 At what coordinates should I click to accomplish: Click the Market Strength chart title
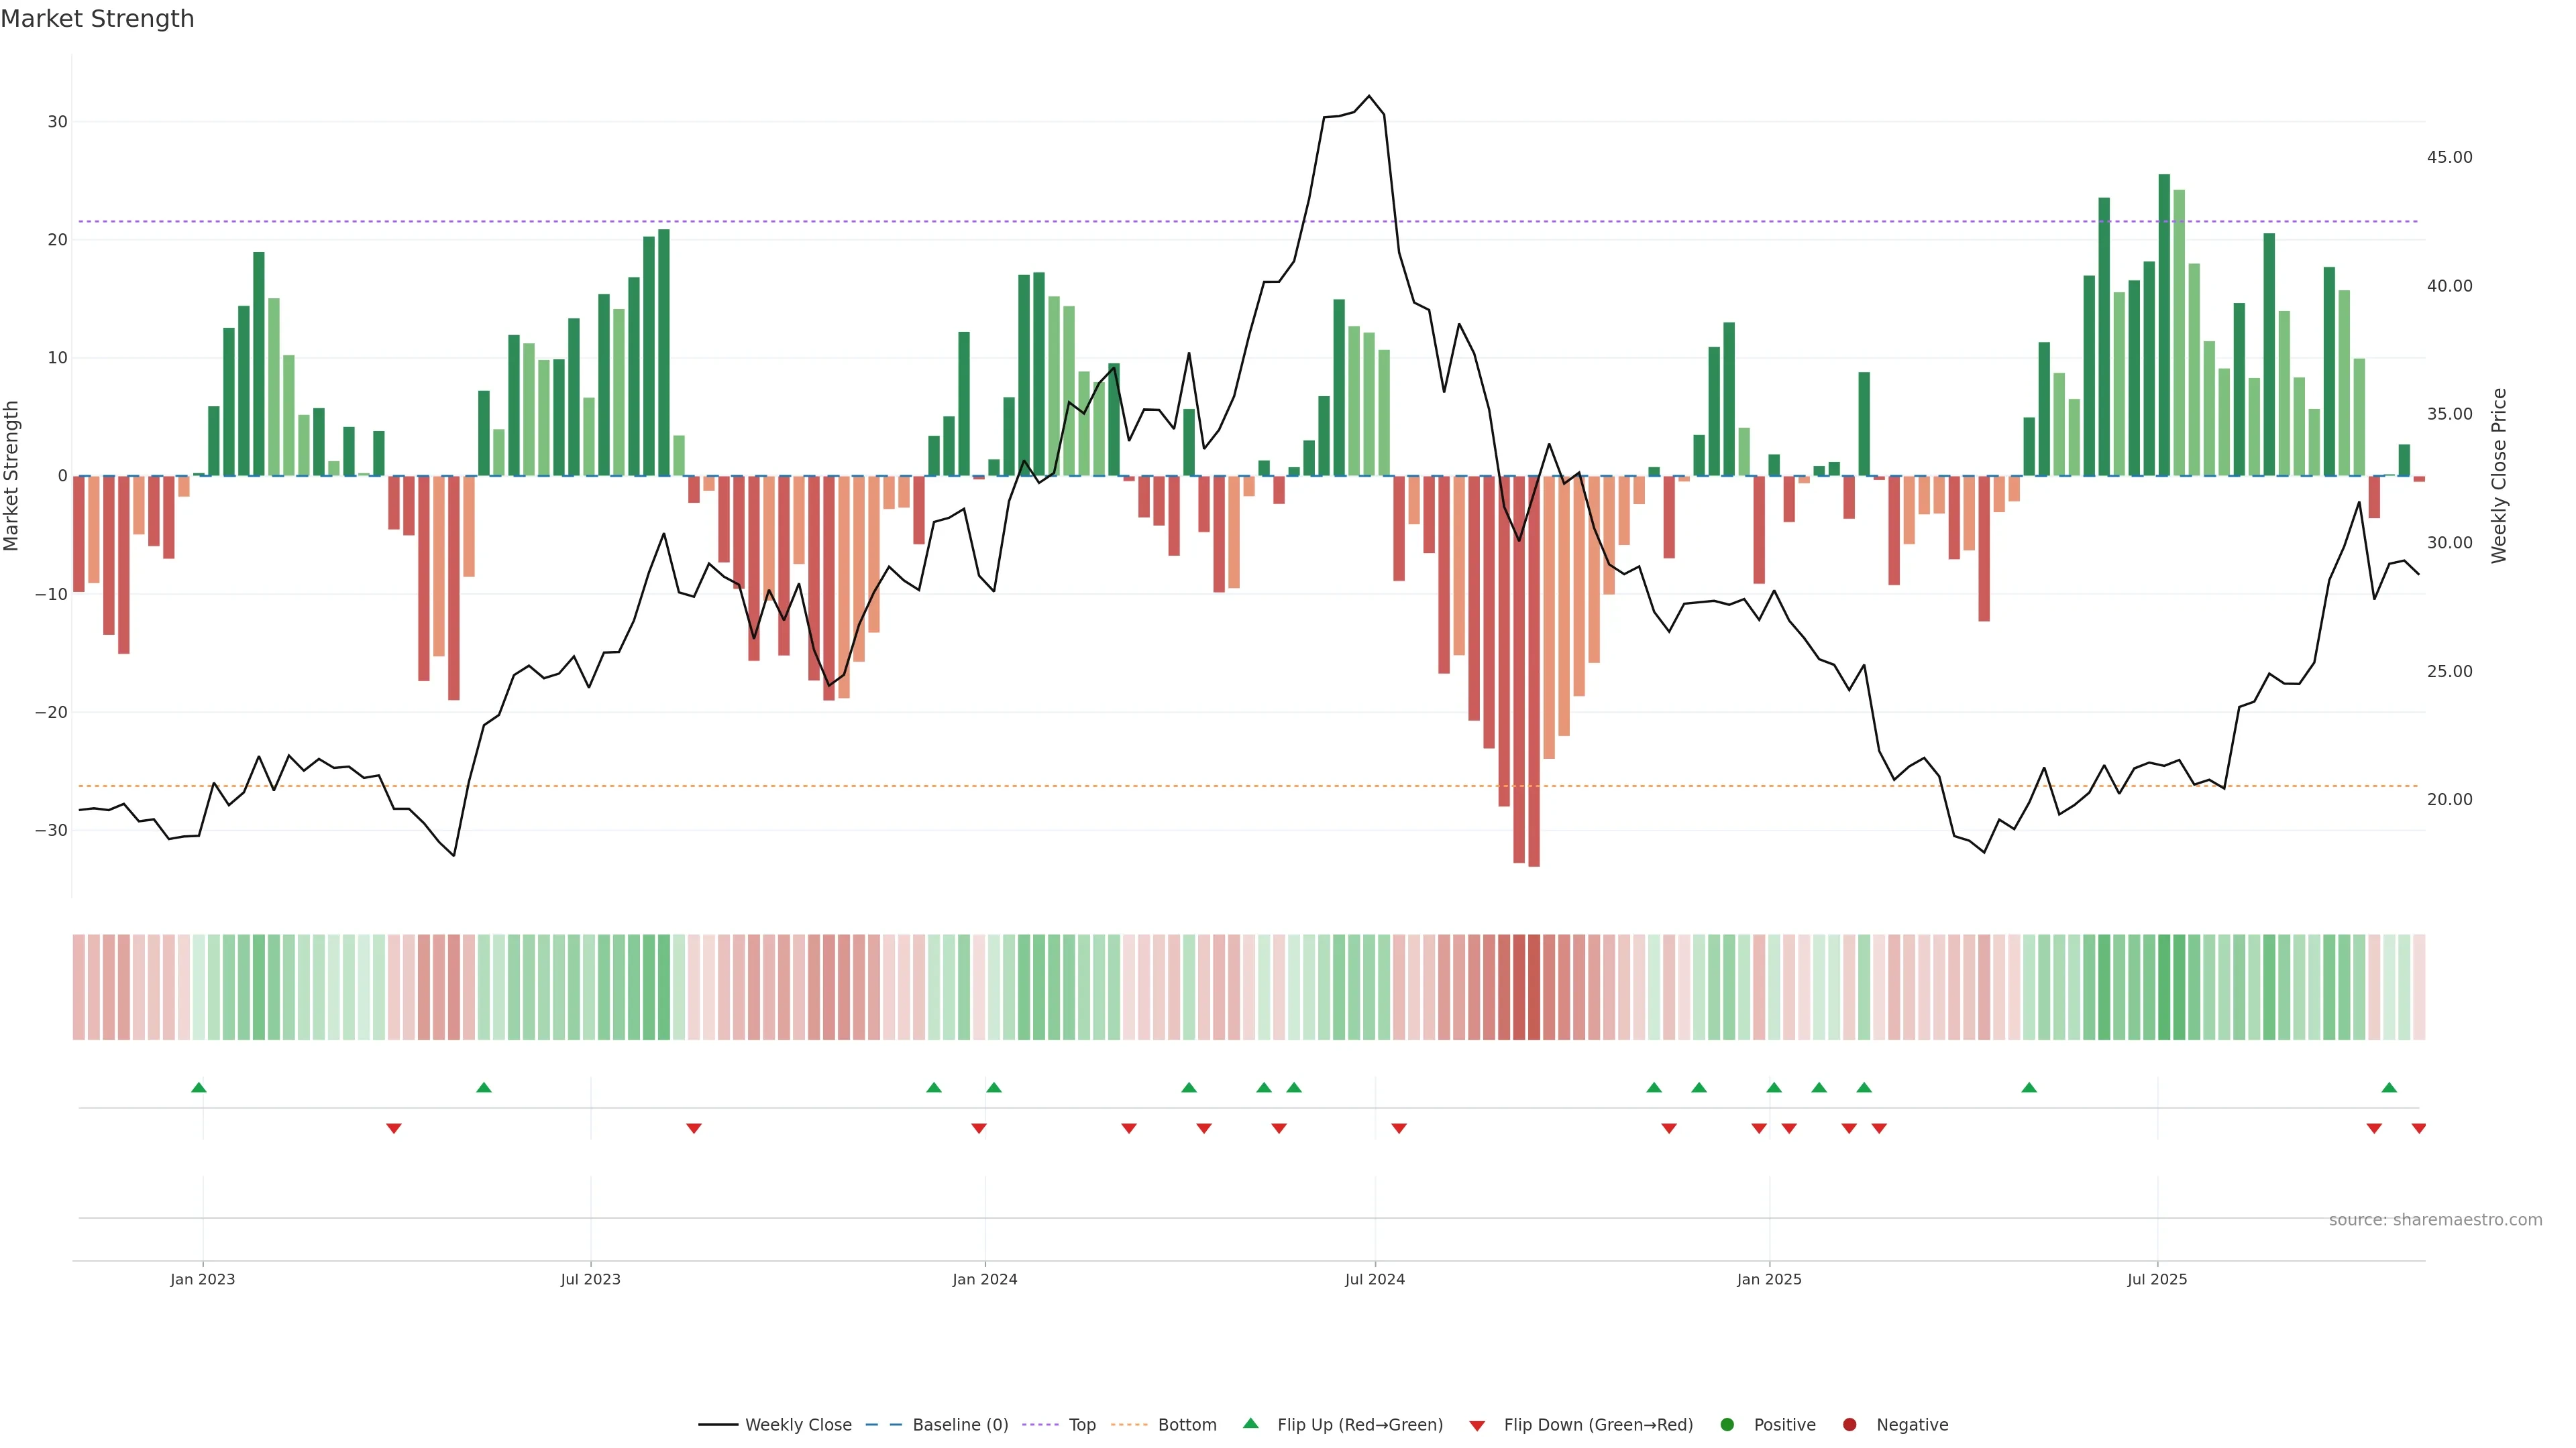(97, 19)
